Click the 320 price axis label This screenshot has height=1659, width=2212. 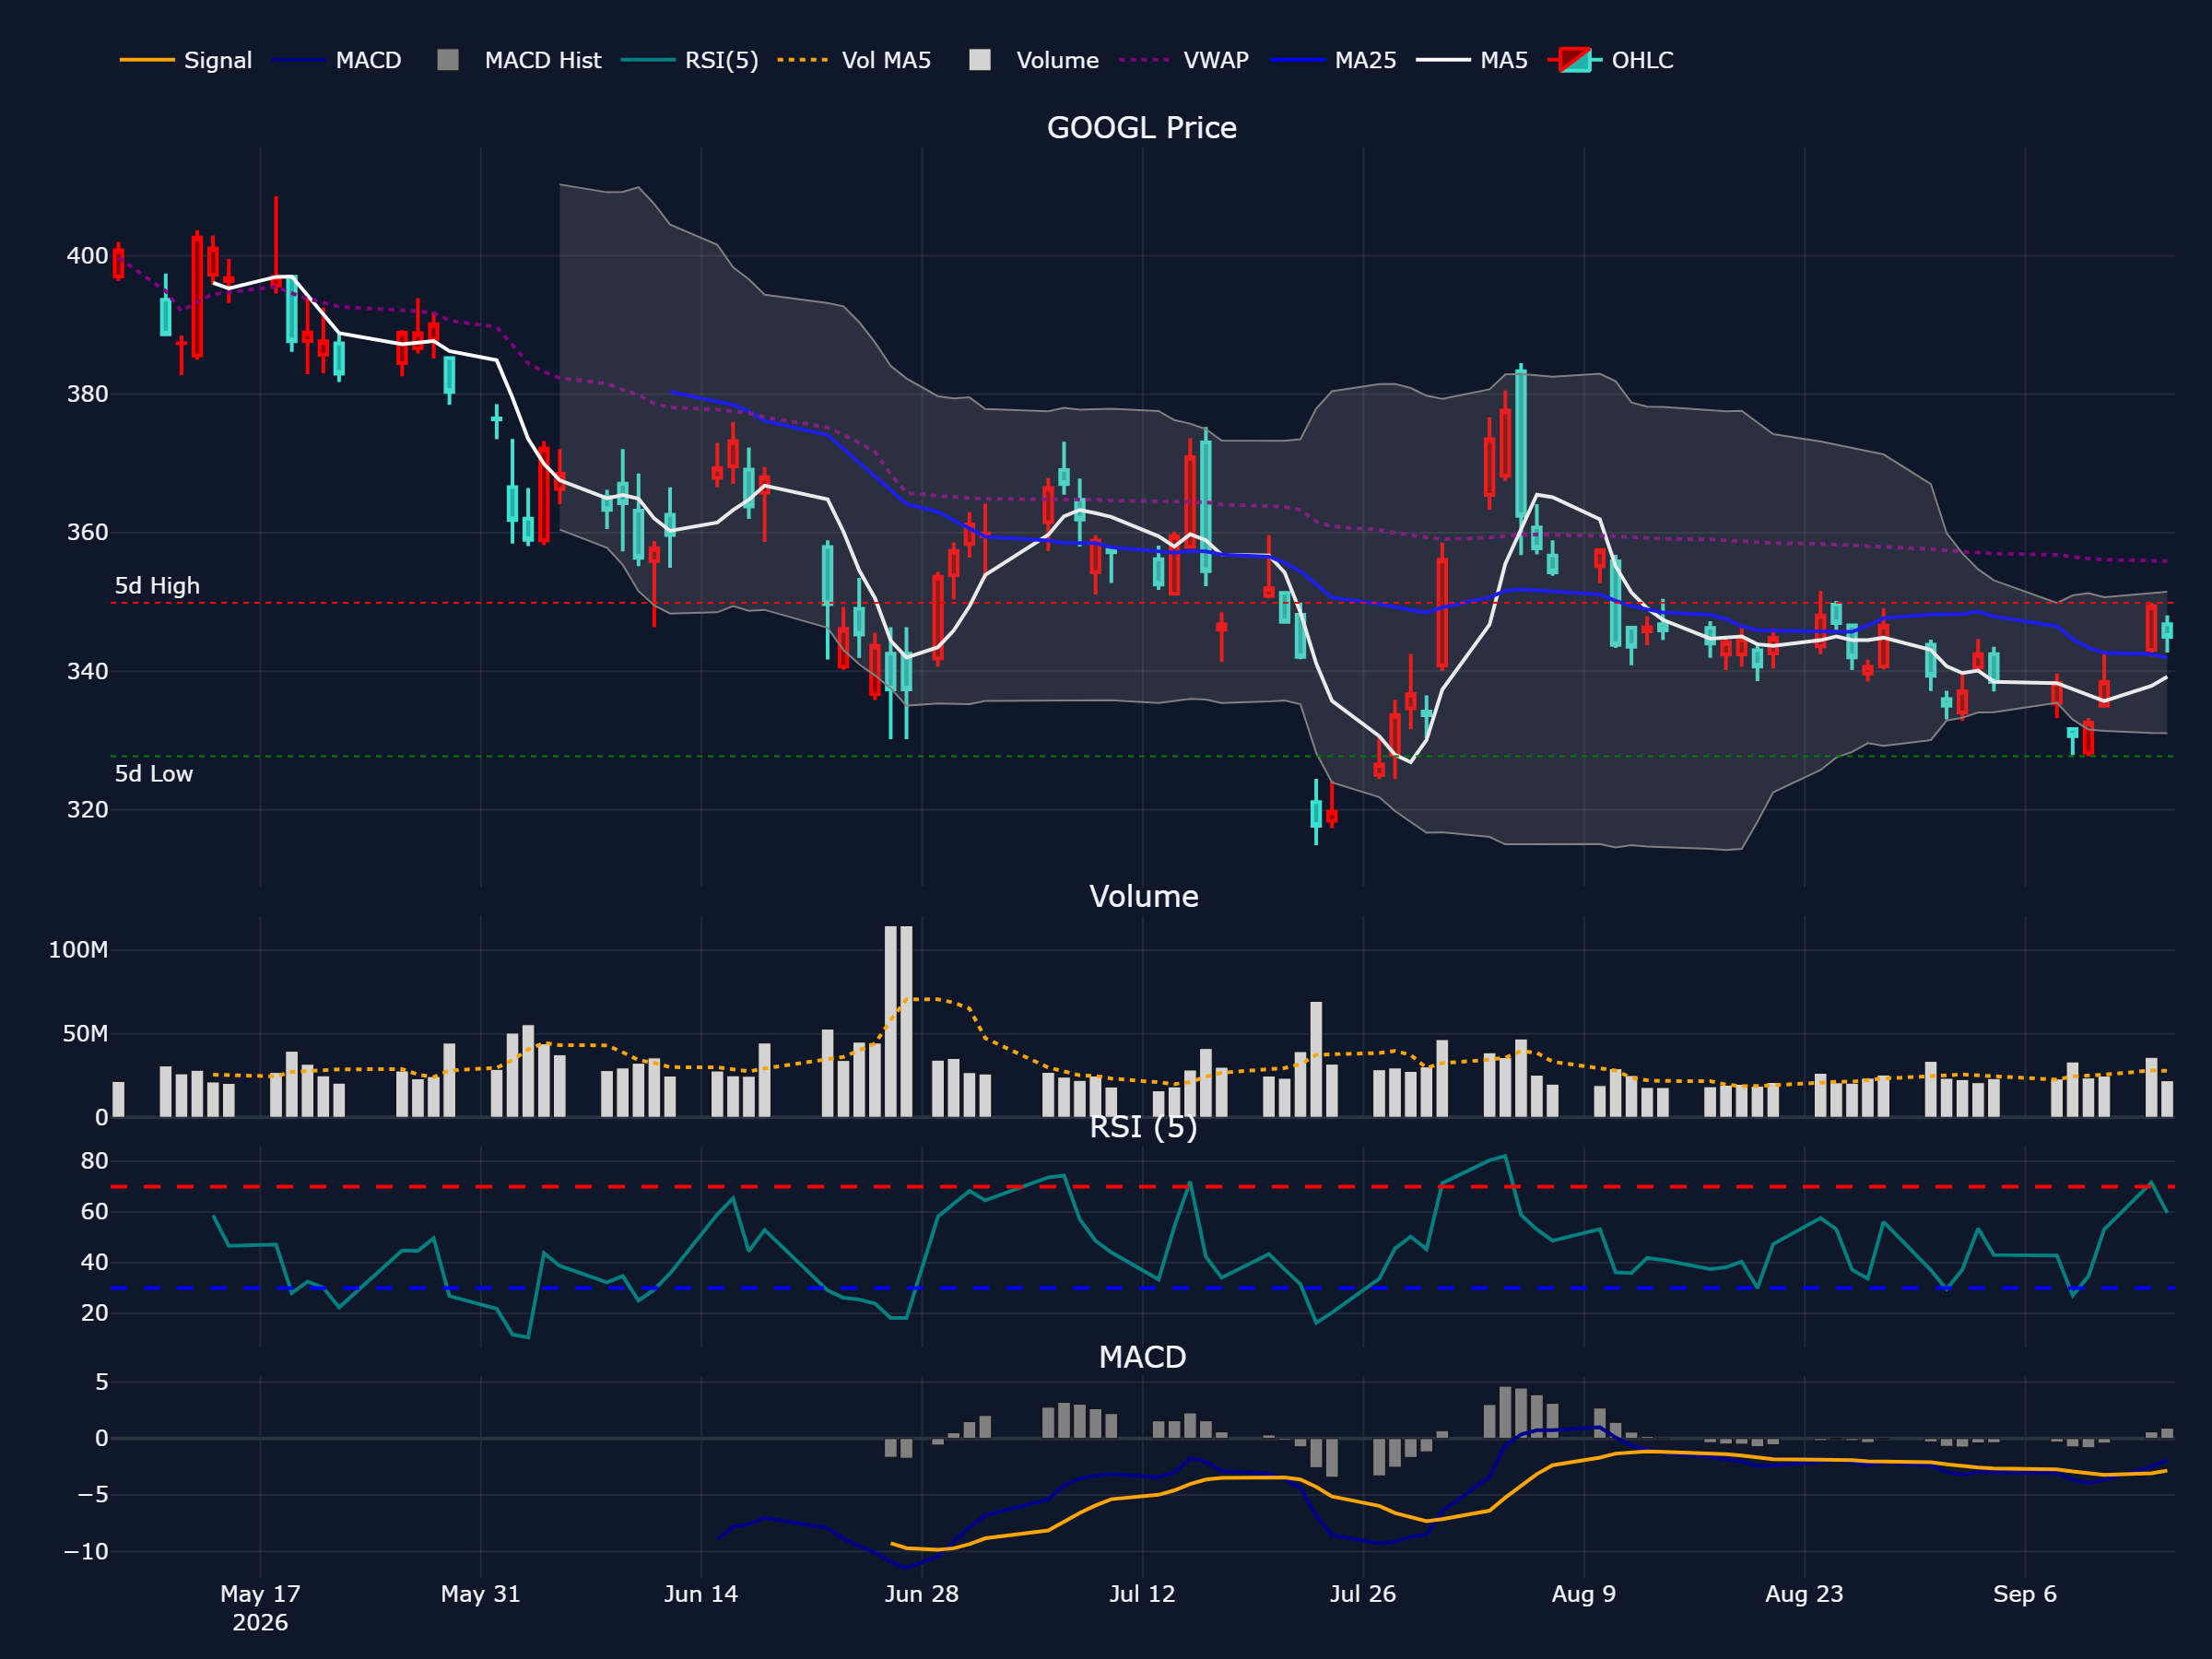pos(87,809)
